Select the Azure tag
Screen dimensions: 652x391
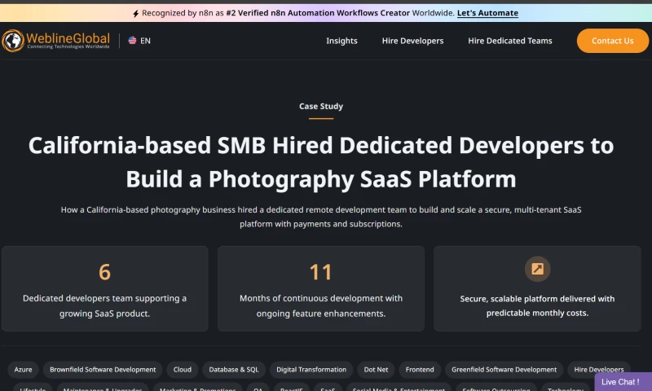click(24, 369)
